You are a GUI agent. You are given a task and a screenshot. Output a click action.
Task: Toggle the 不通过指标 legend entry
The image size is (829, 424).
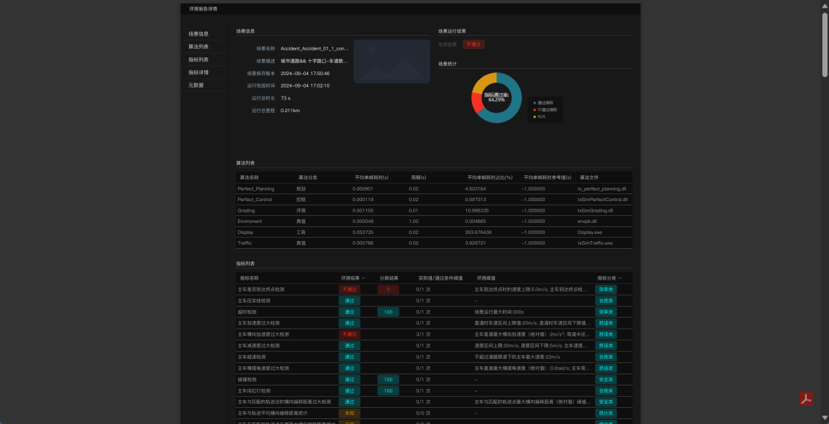[546, 109]
